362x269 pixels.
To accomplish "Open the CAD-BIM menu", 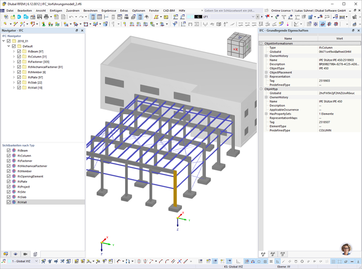I will 169,10.
